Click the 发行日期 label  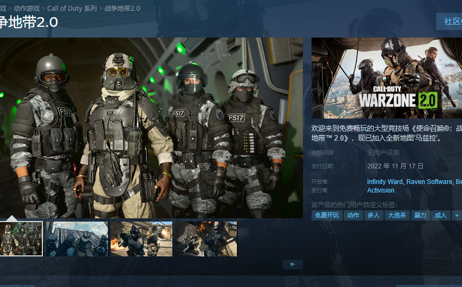click(323, 166)
